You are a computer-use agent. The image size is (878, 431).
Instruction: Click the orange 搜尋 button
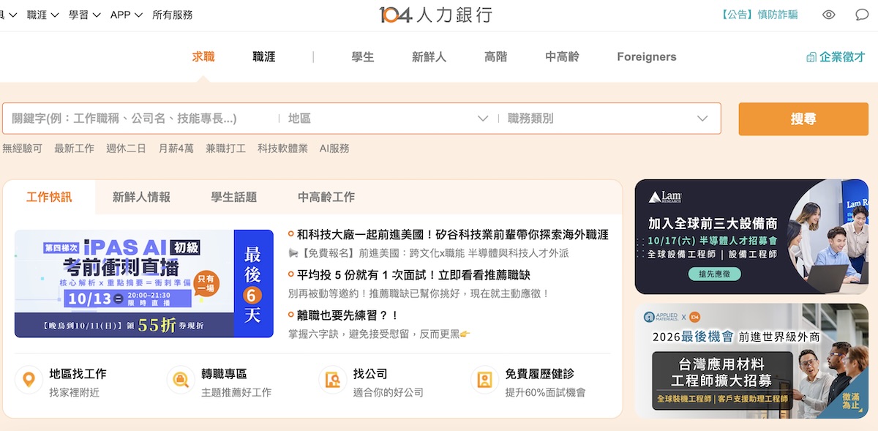point(803,119)
